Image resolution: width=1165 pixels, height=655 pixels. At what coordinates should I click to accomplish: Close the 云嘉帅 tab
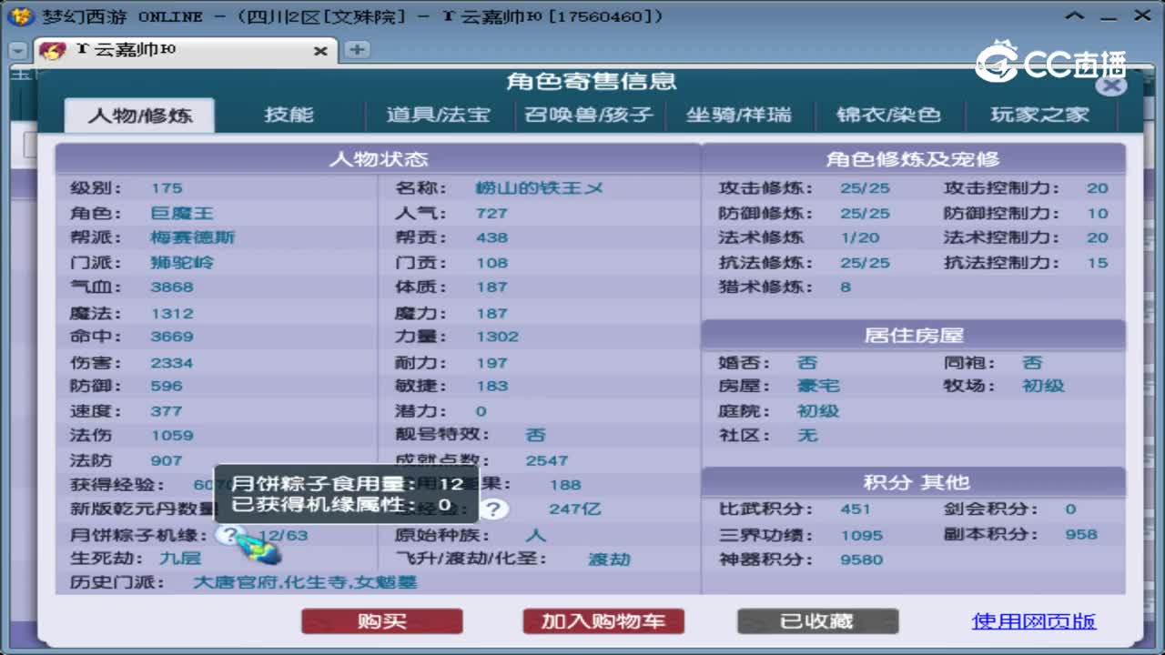point(320,52)
